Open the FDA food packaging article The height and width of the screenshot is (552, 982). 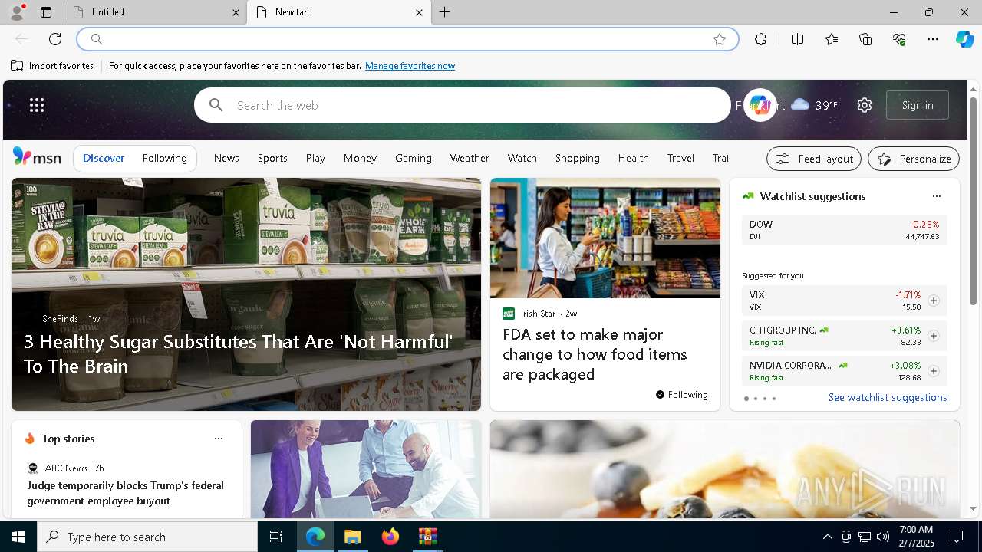595,354
